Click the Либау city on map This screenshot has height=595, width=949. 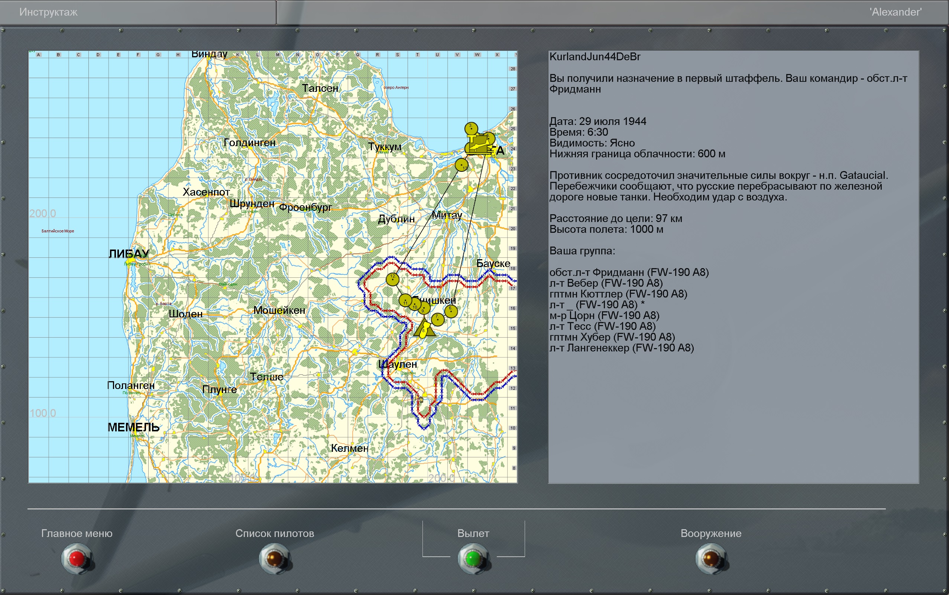[x=129, y=254]
